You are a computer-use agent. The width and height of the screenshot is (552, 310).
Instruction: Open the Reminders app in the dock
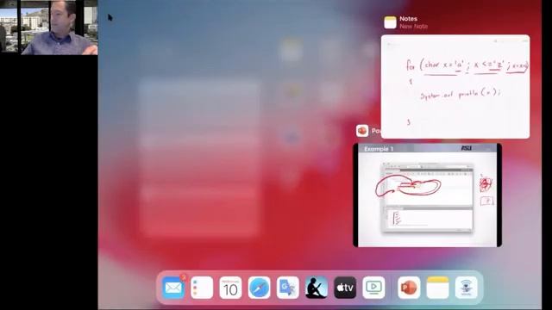point(202,288)
